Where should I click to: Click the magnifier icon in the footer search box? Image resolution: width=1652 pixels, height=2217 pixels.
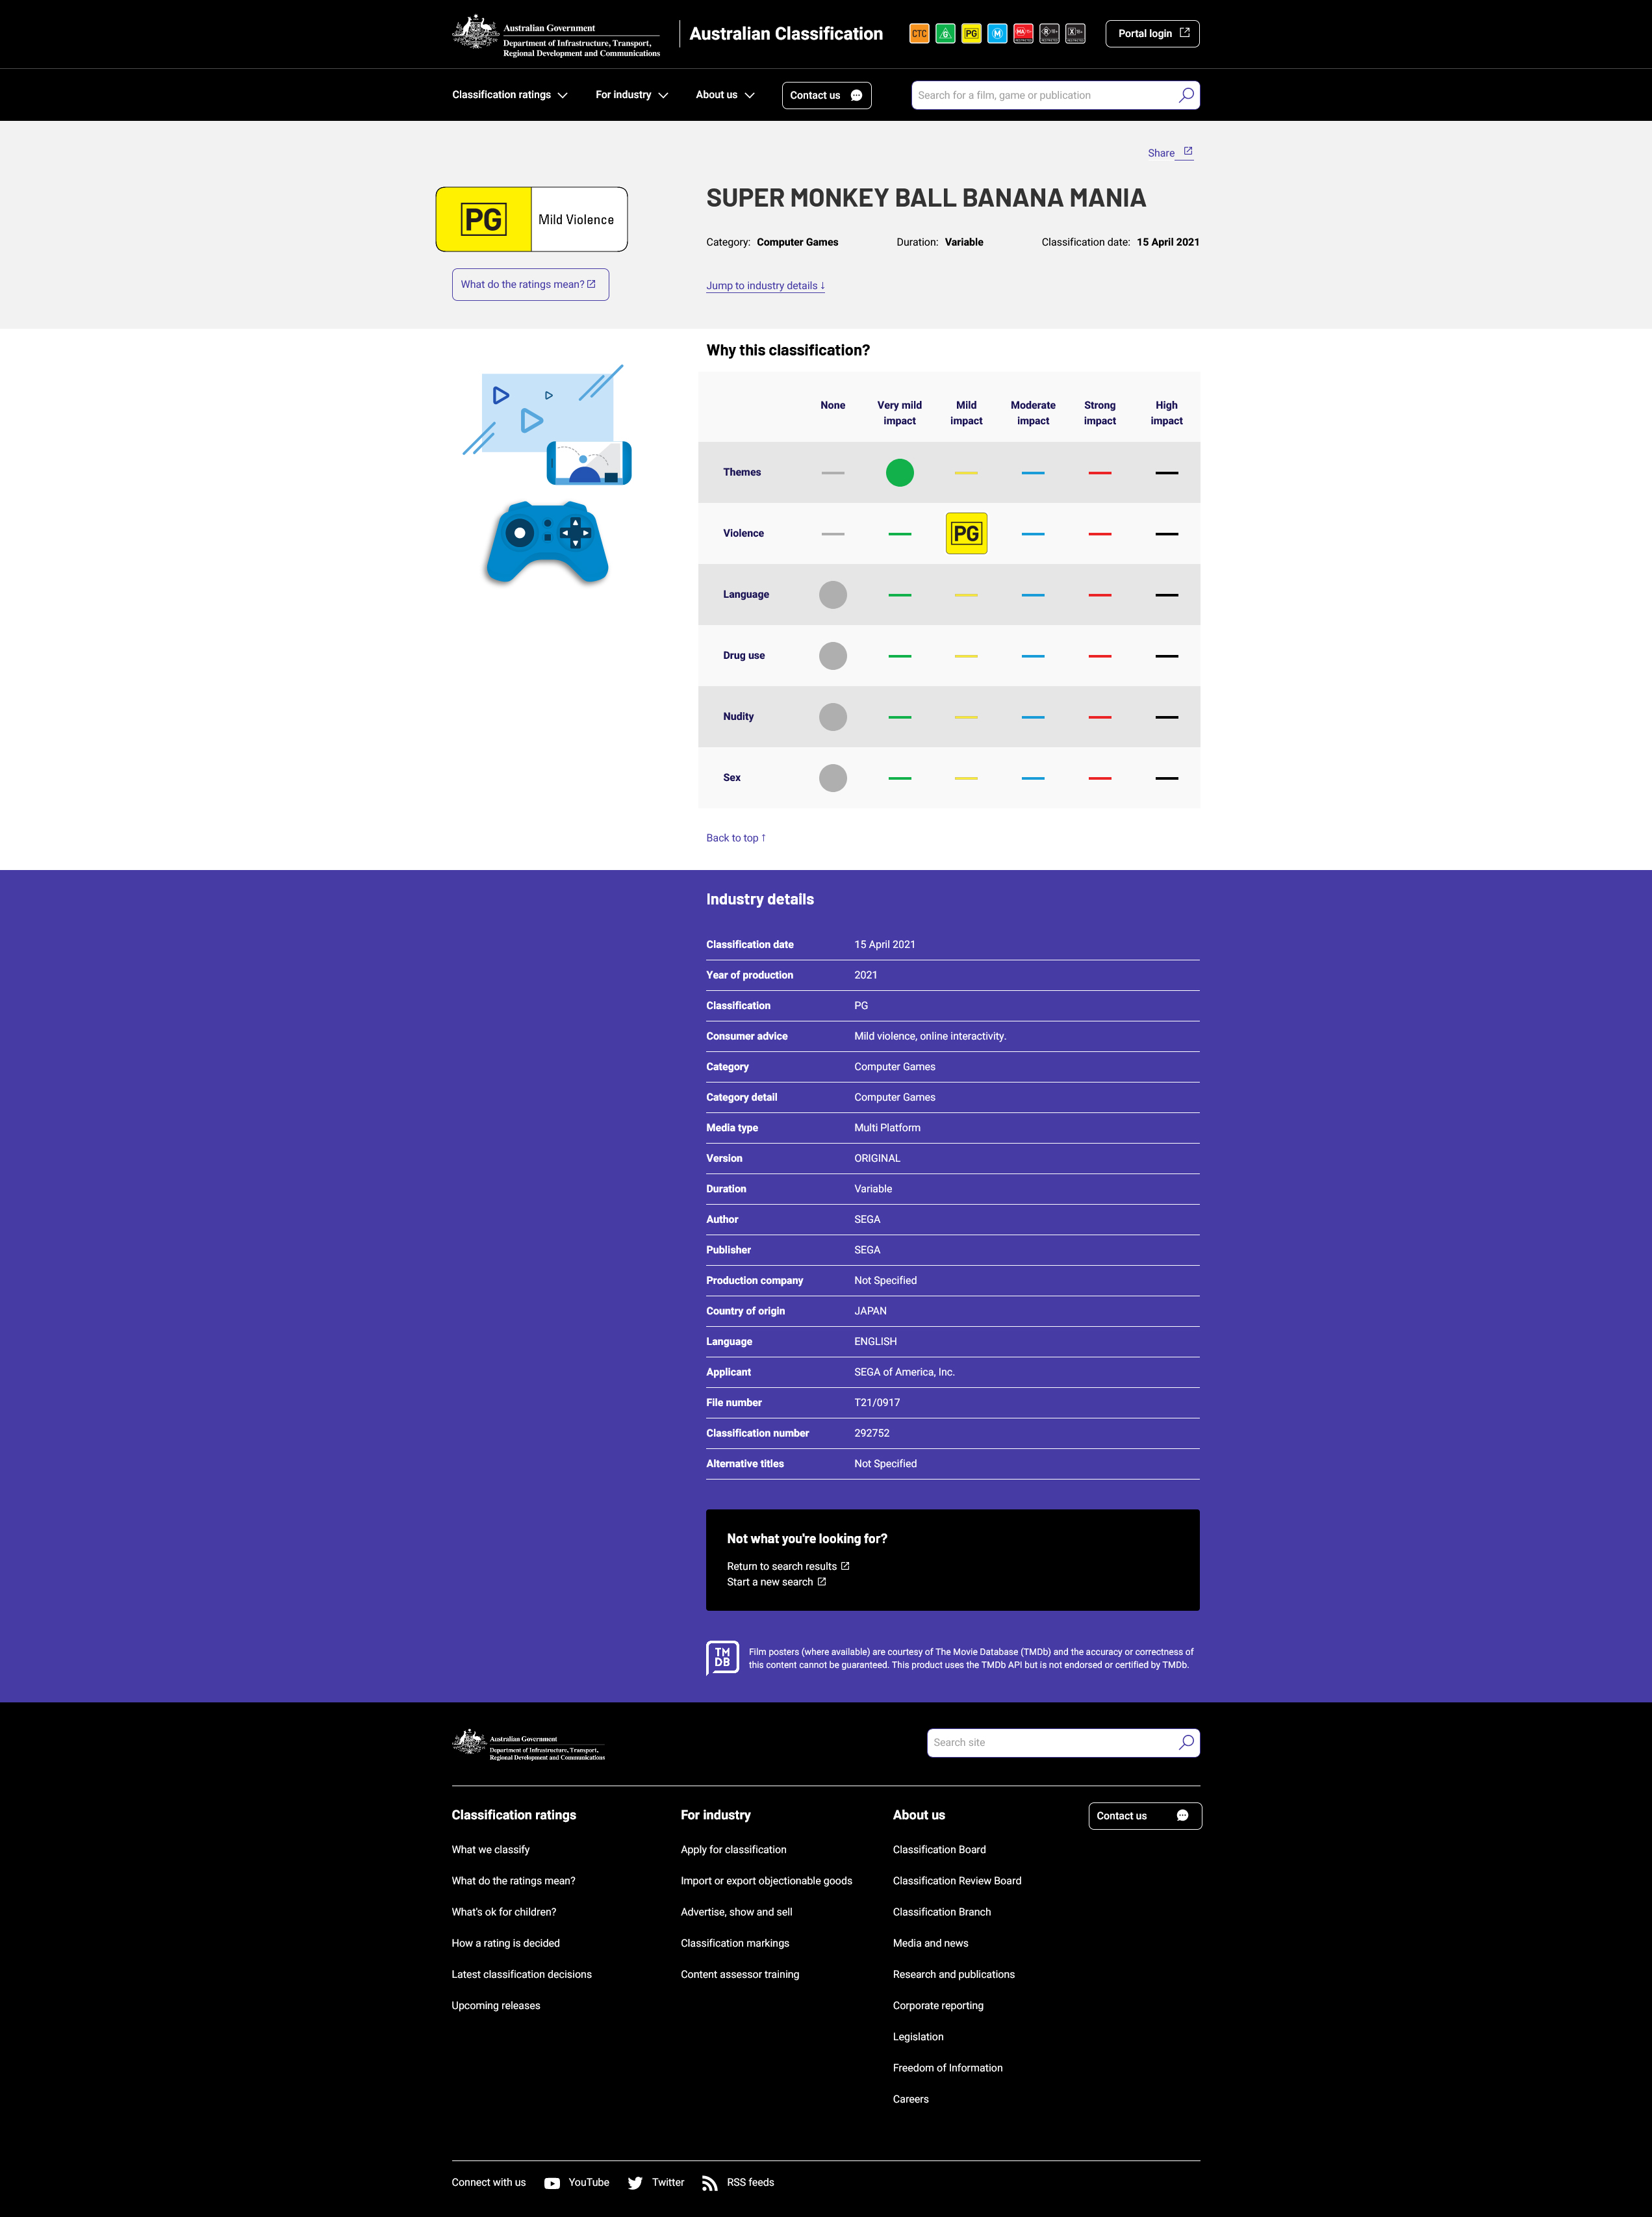[1186, 1742]
